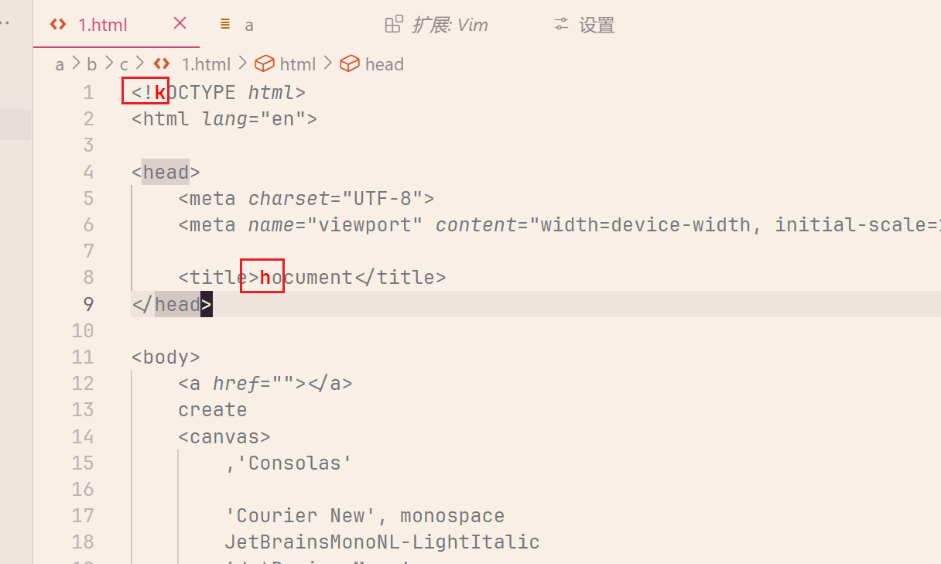Open the 设置 tab

(x=597, y=25)
